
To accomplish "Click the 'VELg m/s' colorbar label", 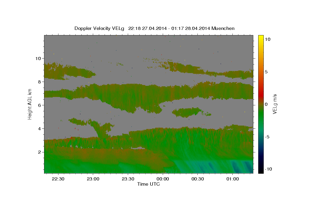I will coord(275,104).
